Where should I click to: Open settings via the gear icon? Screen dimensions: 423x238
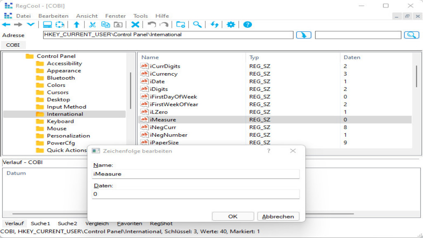(231, 25)
